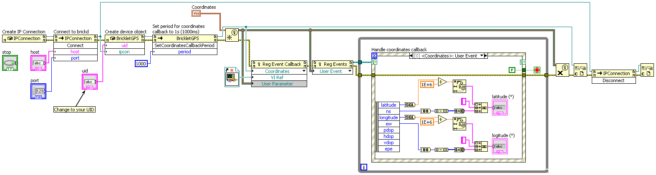656x175 pixels.
Task: Select the port numeric control terminal
Action: tap(38, 91)
